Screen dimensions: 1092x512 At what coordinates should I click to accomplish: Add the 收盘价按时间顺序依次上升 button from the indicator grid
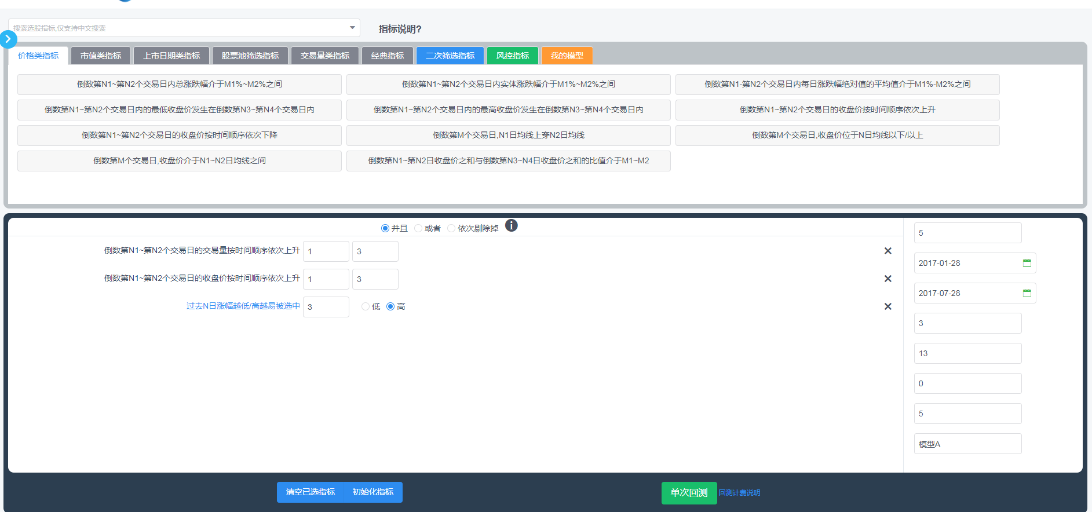point(838,110)
